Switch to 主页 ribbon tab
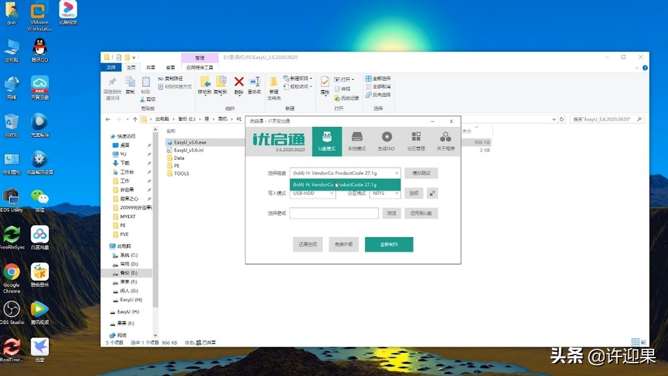Image resolution: width=668 pixels, height=376 pixels. [x=131, y=67]
